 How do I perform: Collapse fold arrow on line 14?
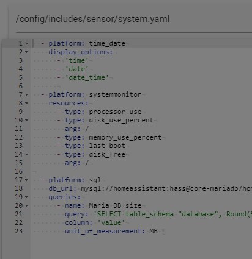[x=26, y=154]
